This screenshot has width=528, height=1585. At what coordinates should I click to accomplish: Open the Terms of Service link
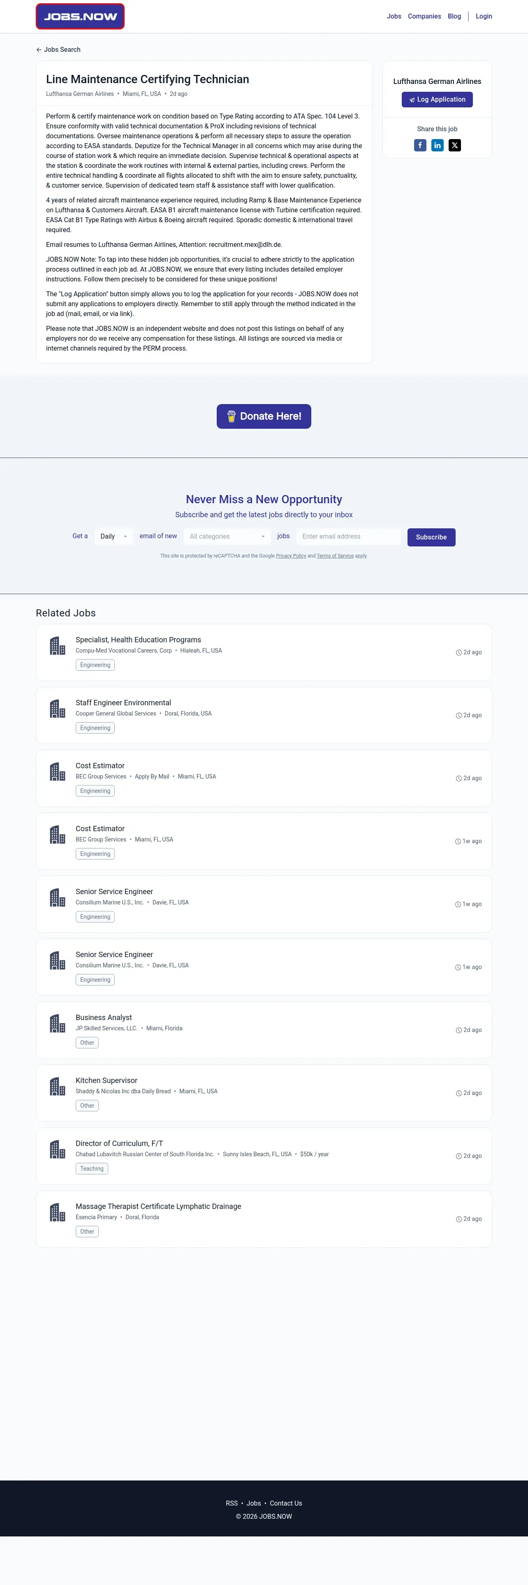[335, 555]
